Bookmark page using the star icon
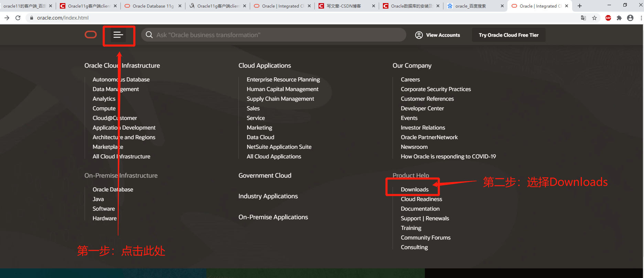The image size is (644, 278). 594,18
